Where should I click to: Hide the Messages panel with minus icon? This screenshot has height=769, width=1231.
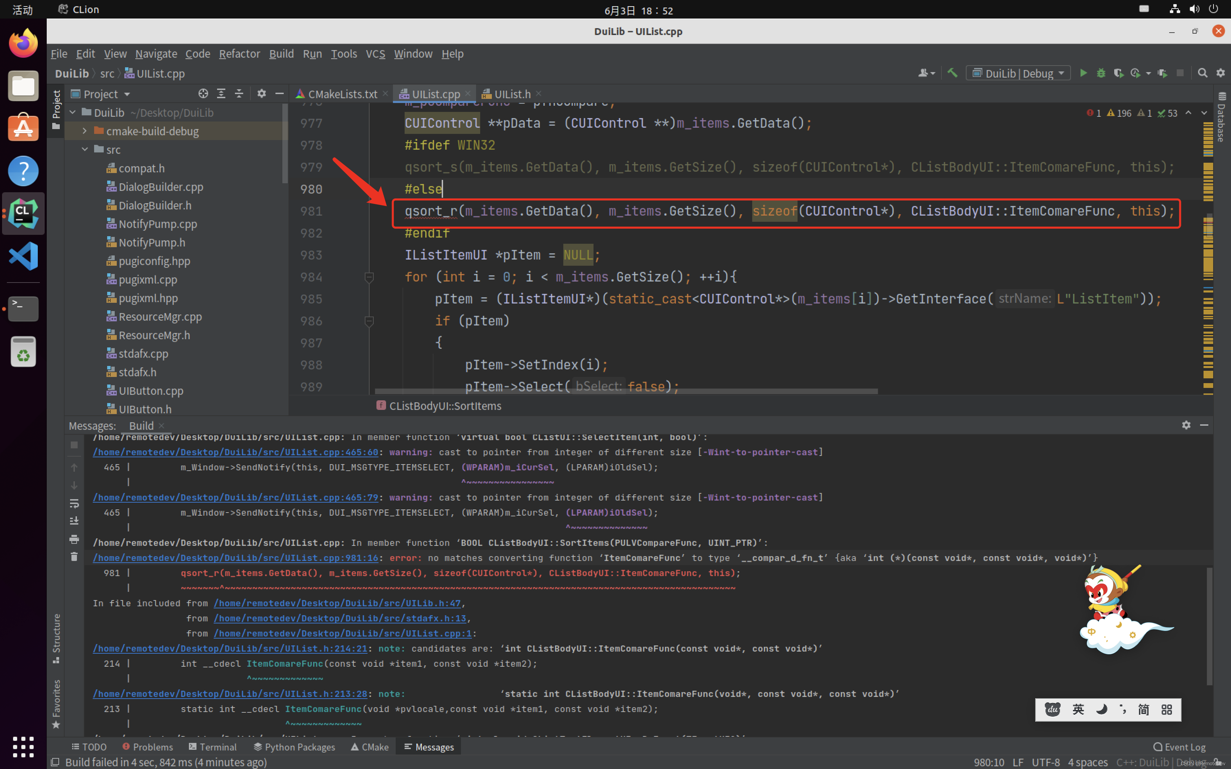click(1204, 425)
